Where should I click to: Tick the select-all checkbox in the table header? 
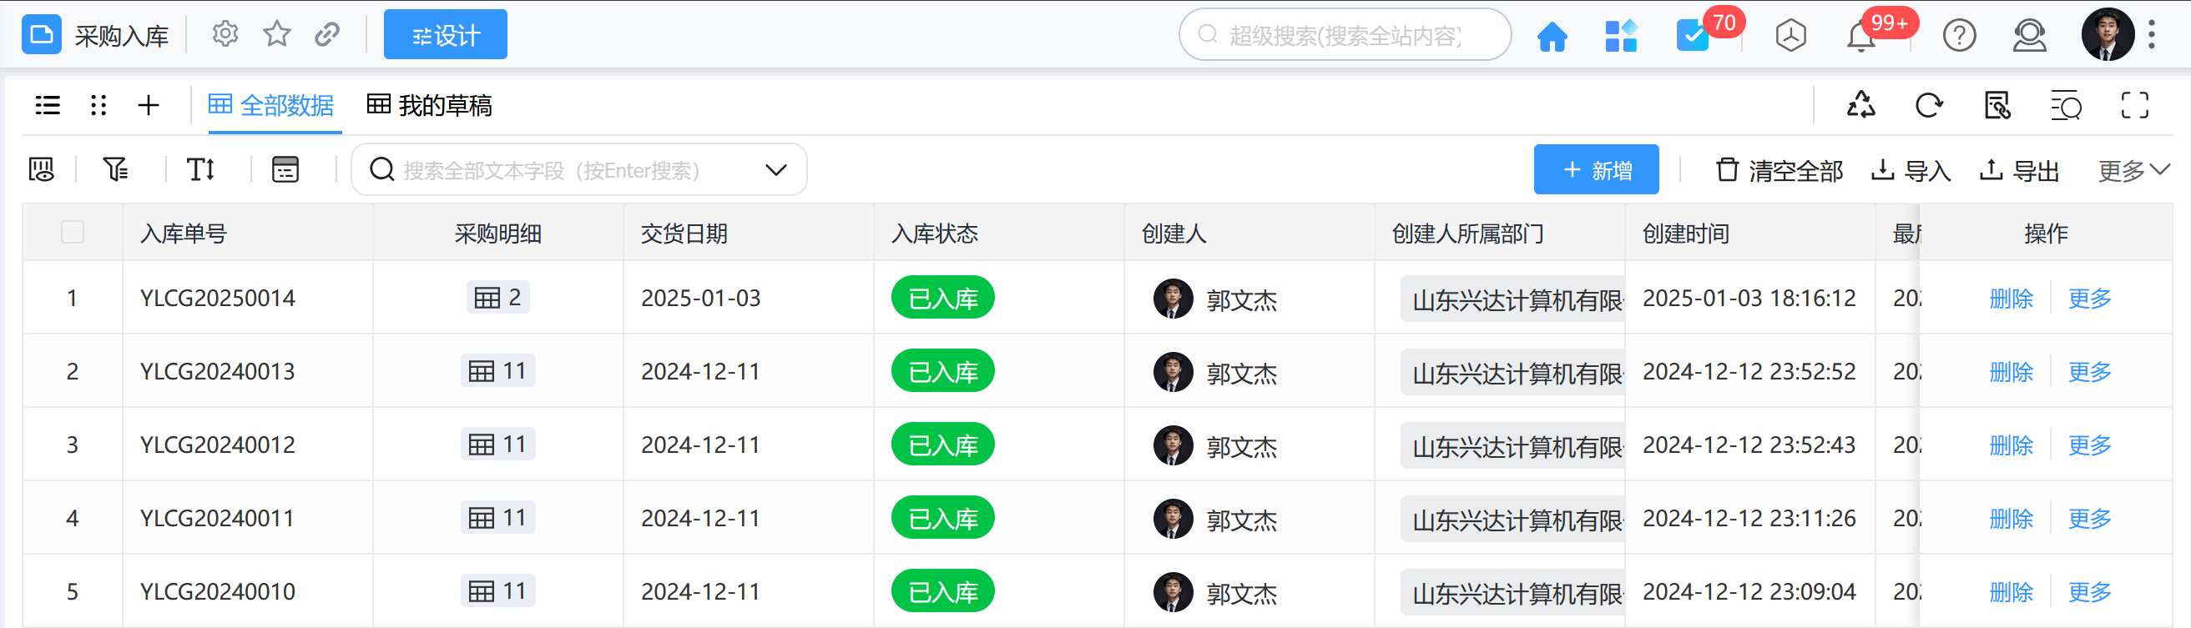[73, 233]
